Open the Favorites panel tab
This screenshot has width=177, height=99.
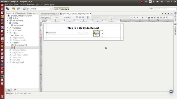[x=32, y=13]
